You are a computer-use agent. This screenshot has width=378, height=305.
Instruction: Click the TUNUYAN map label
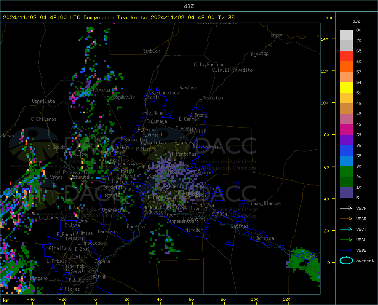pos(97,276)
